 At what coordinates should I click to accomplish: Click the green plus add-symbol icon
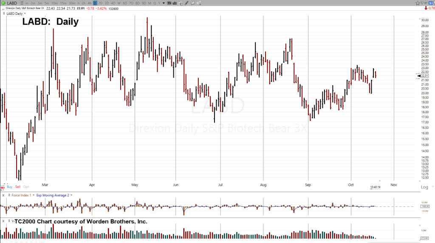point(3,3)
